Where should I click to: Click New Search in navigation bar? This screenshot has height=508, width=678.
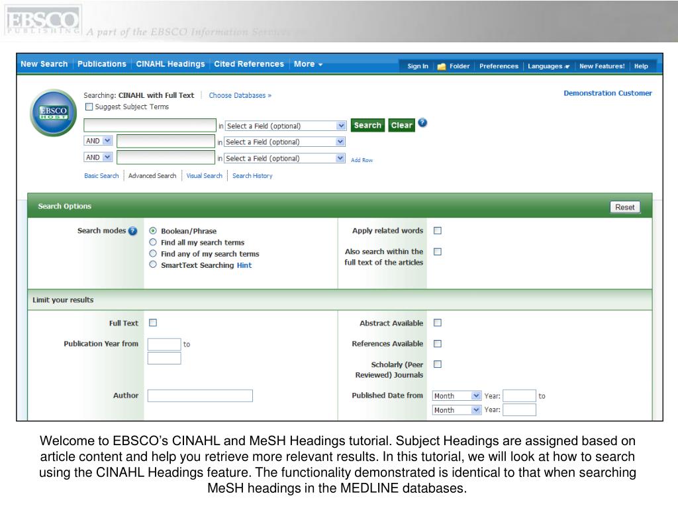tap(44, 64)
